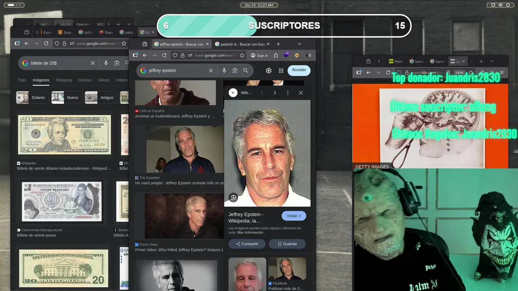Click purple extension icon with 32 badge
Viewport: 518px width, 291px height.
pyautogui.click(x=287, y=55)
